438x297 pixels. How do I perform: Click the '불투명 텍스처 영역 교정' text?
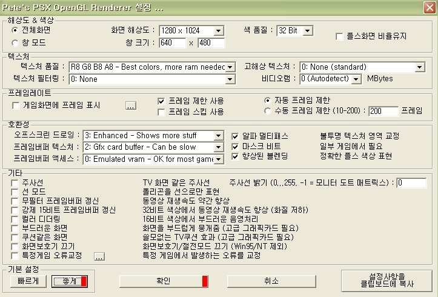(x=359, y=136)
